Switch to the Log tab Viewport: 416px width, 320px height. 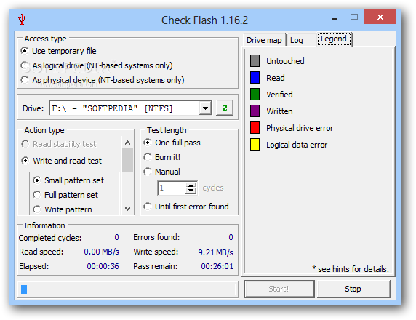[296, 40]
